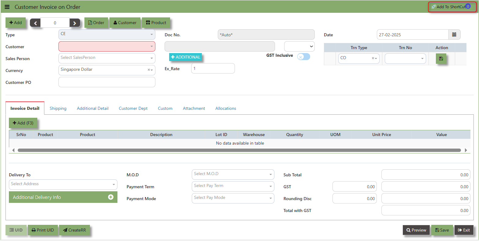This screenshot has width=479, height=241.
Task: Open the Order button
Action: 96,23
